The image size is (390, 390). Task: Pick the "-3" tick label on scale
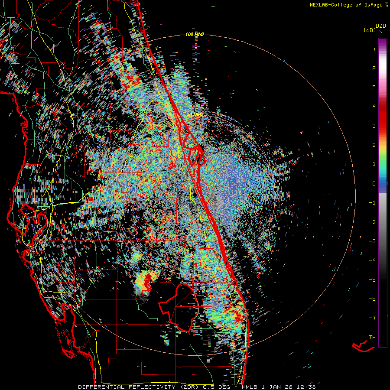372,241
